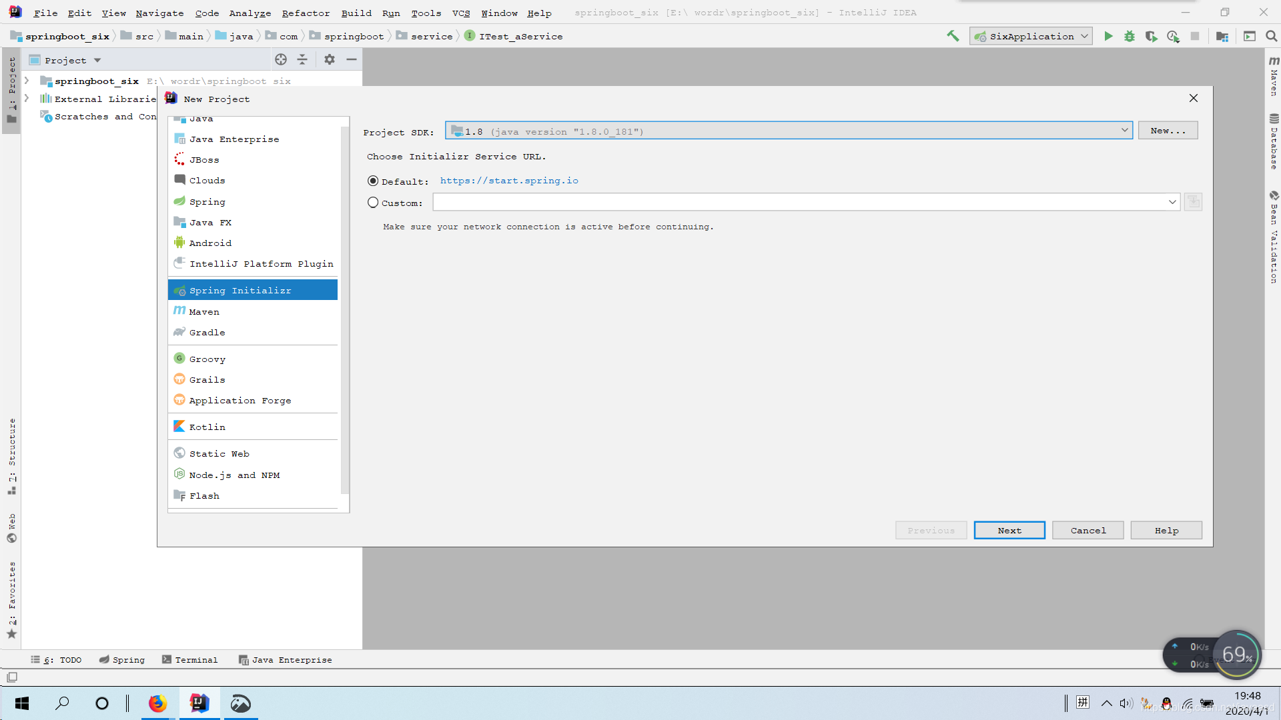
Task: Click the New... SDK button
Action: tap(1168, 131)
